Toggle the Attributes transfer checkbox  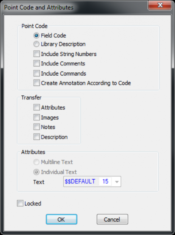pyautogui.click(x=36, y=107)
